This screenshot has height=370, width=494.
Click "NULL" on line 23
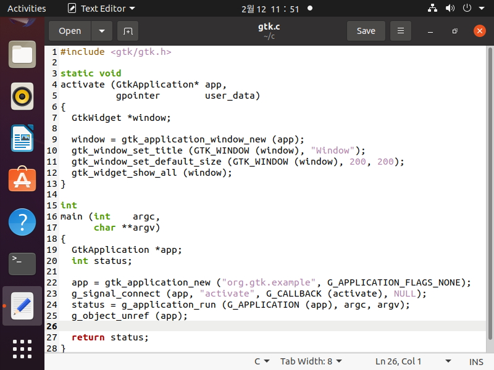pos(405,294)
